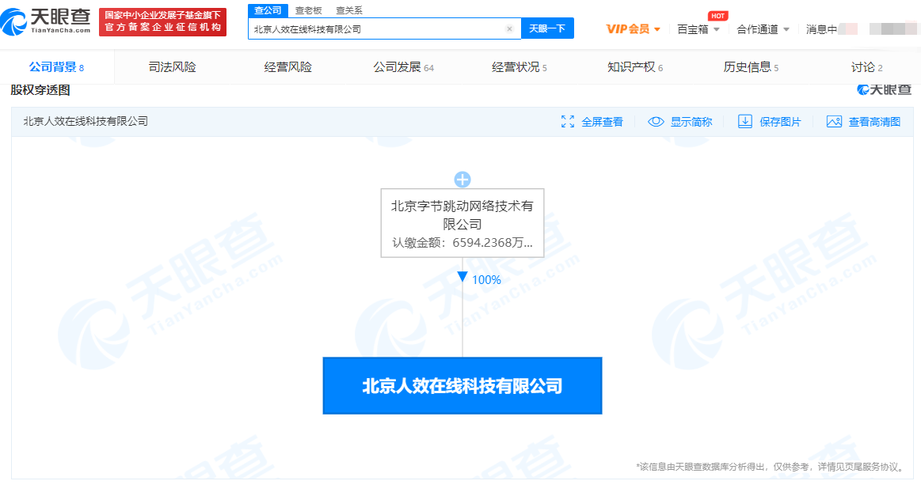Open the 知识产权 tab

[634, 67]
